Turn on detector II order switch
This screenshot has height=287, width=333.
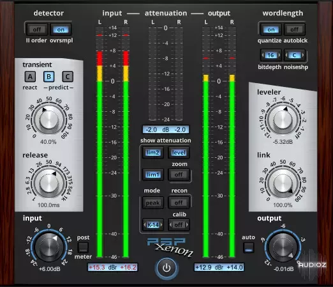pos(37,29)
